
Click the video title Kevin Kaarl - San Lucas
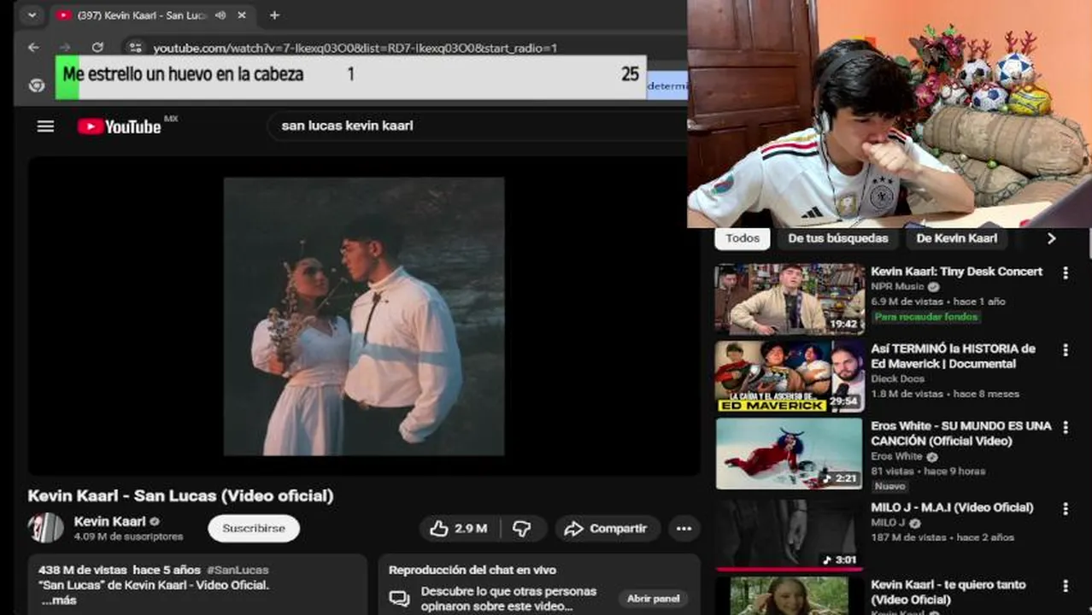click(x=180, y=495)
